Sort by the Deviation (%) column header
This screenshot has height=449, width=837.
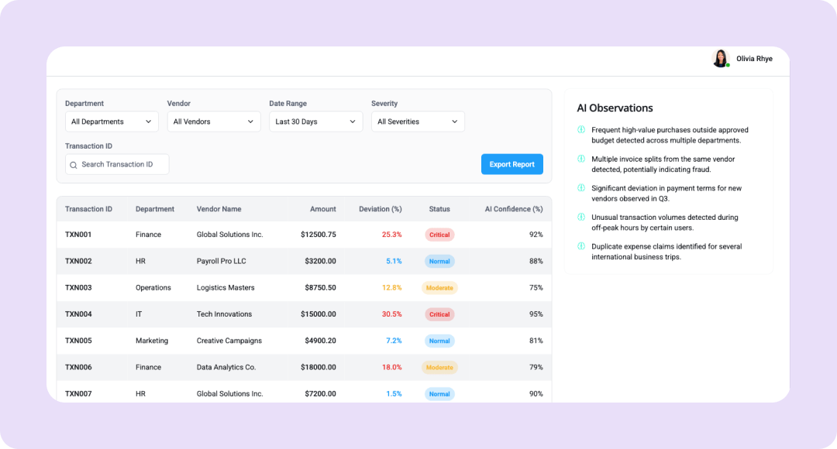click(380, 209)
